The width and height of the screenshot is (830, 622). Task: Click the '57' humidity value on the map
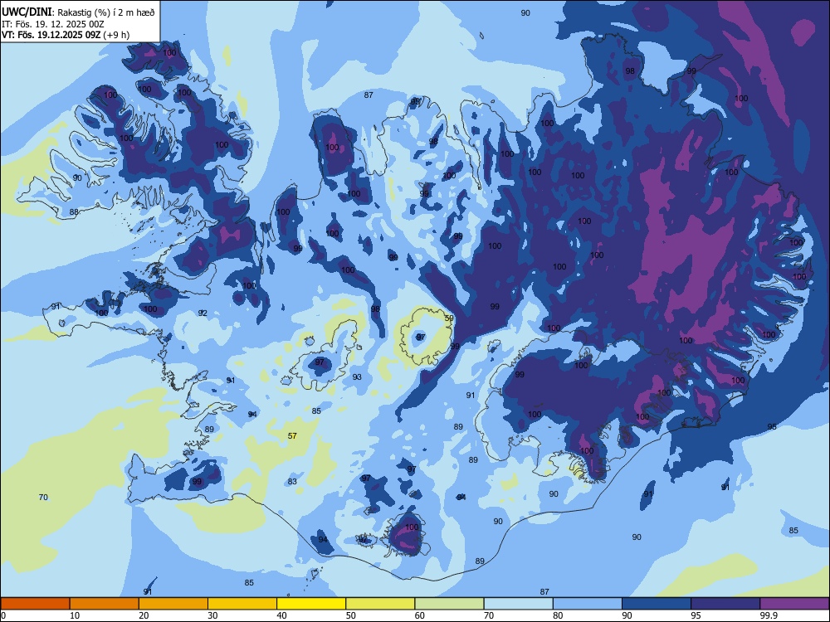coord(292,436)
